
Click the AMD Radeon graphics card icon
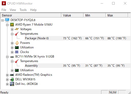click(x=12, y=75)
